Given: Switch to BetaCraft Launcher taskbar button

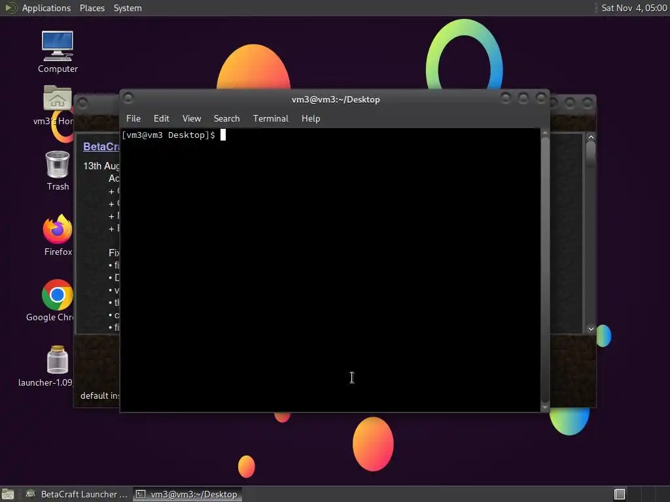Looking at the screenshot, I should [x=77, y=494].
